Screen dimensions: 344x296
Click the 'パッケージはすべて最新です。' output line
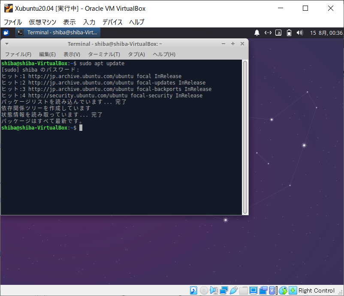42,121
